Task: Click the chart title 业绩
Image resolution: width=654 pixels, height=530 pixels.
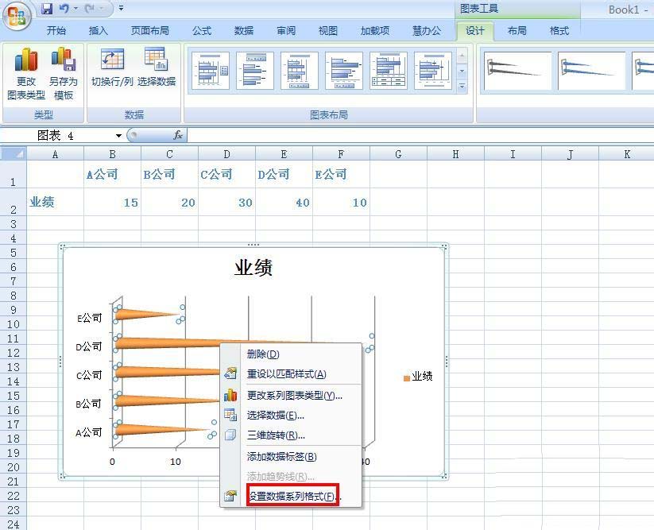Action: (x=253, y=268)
